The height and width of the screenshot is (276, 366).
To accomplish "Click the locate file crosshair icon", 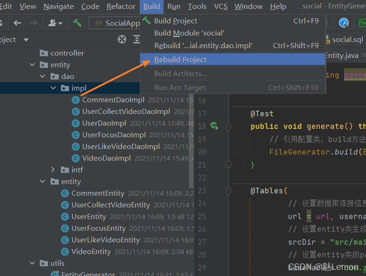I will (x=122, y=39).
